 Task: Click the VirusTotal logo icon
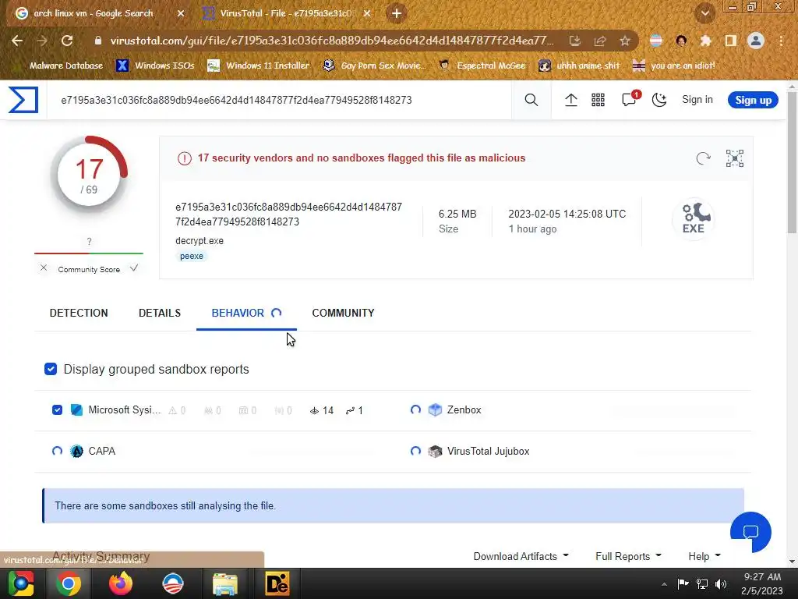coord(23,100)
